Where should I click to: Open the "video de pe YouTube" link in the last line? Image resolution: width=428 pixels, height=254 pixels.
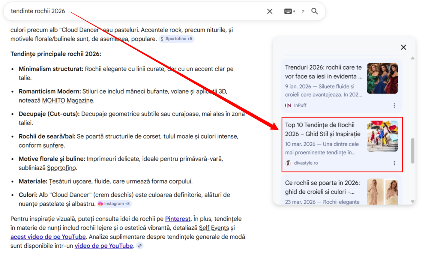[x=104, y=246]
